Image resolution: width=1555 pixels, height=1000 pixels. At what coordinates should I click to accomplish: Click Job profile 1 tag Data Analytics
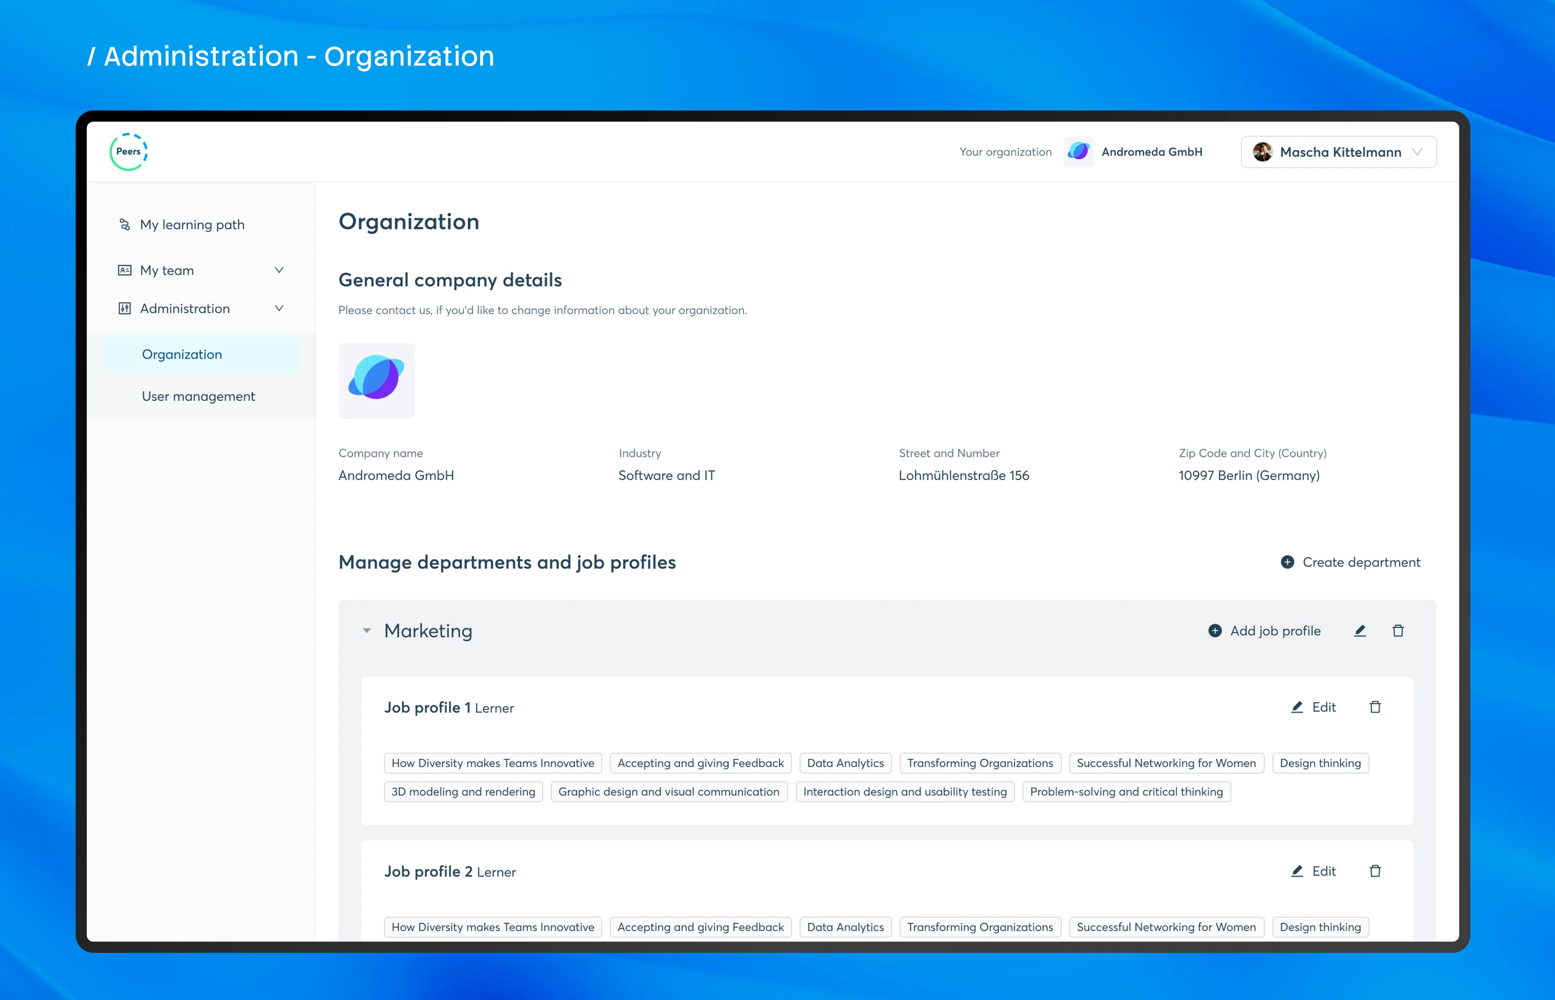tap(845, 764)
